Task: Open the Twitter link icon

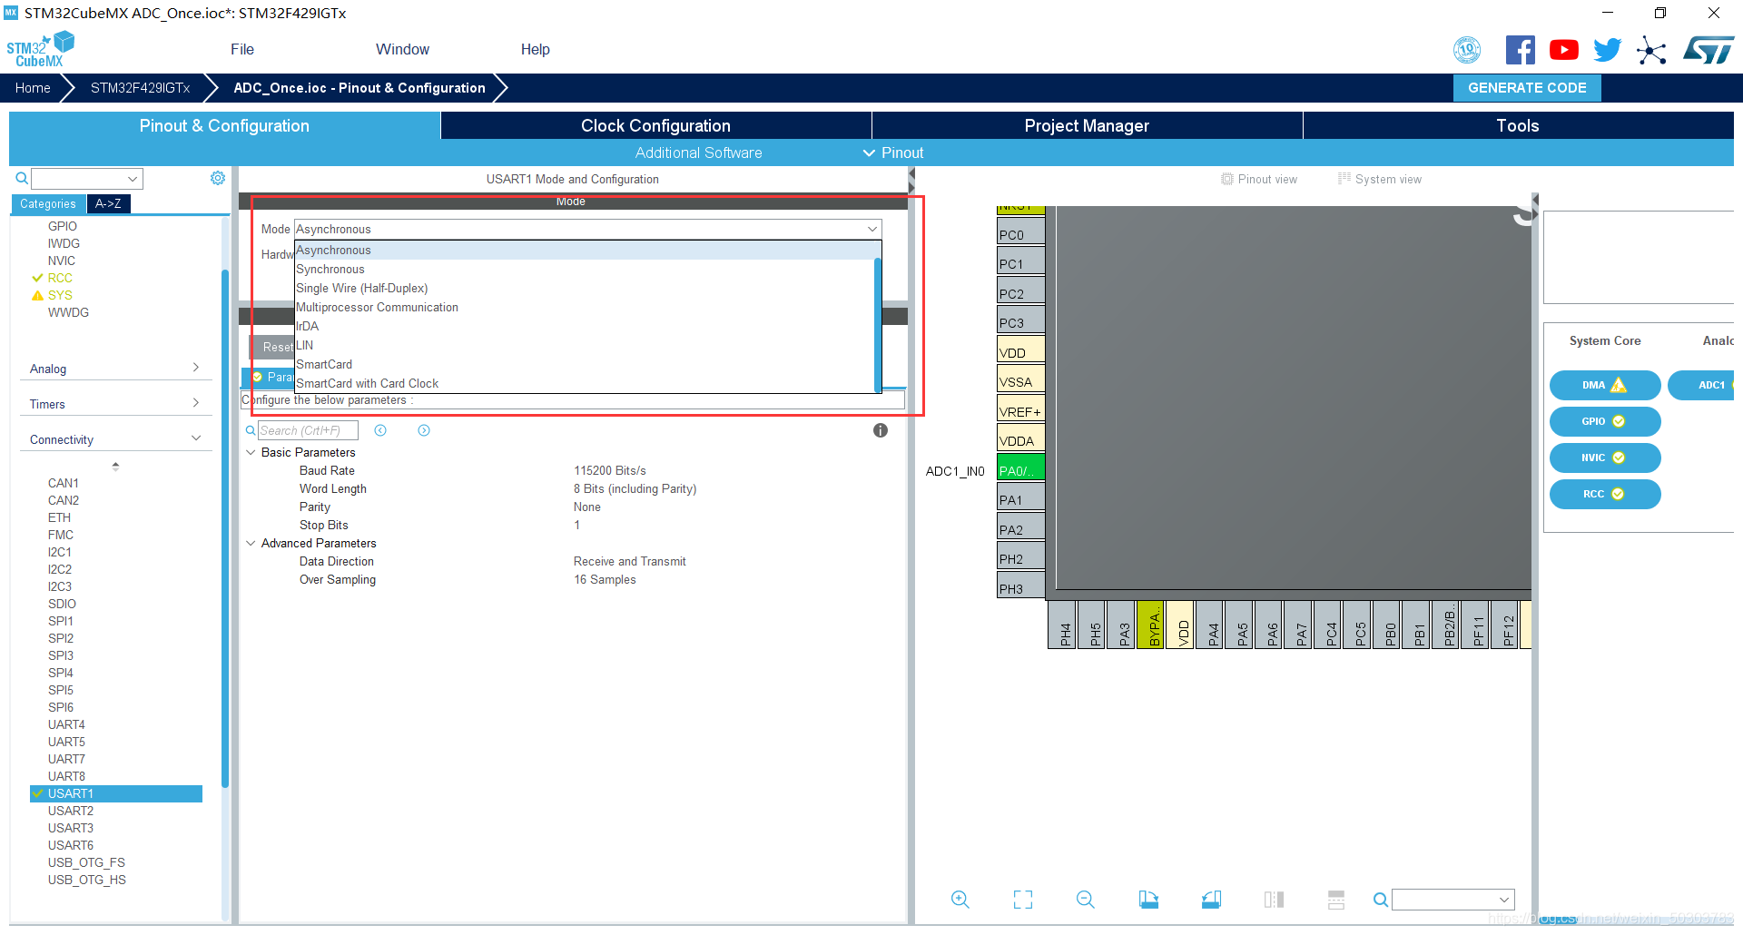Action: point(1607,50)
